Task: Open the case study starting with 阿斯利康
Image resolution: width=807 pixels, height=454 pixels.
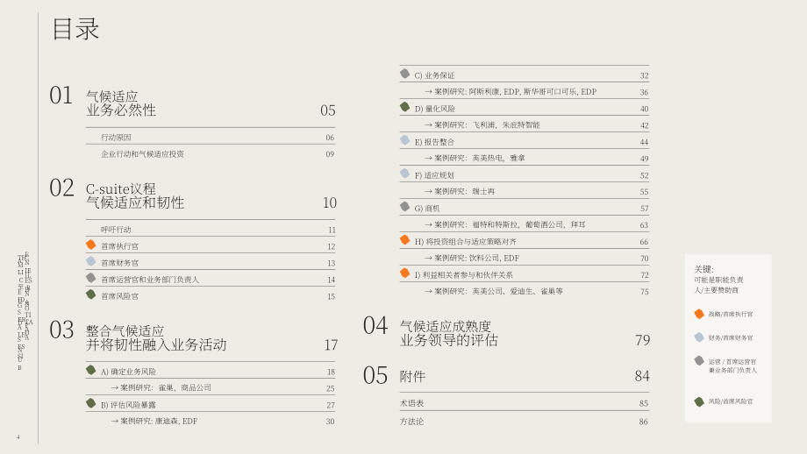Action: tap(511, 92)
